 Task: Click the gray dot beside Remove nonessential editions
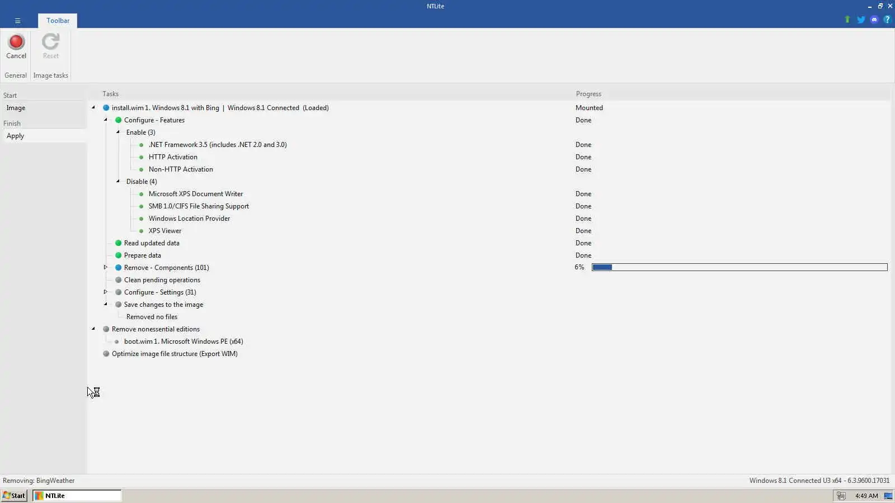tap(106, 329)
